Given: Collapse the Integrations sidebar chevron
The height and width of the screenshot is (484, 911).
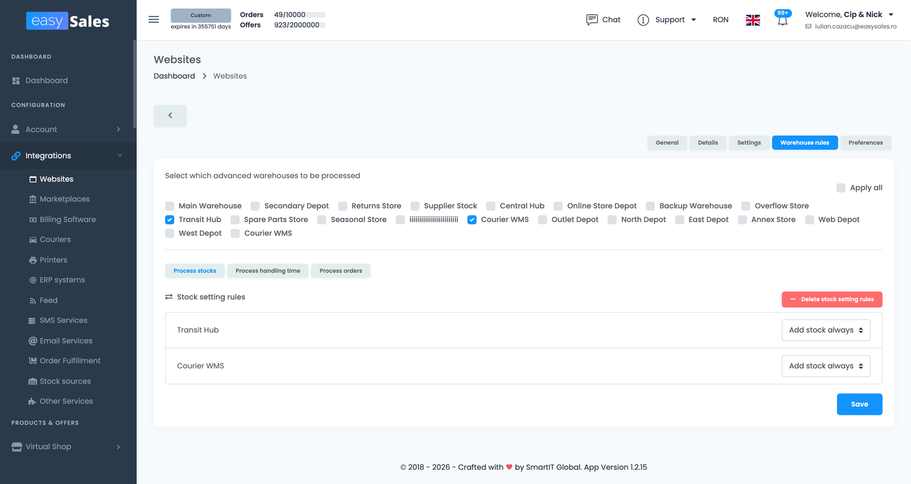Looking at the screenshot, I should point(120,155).
